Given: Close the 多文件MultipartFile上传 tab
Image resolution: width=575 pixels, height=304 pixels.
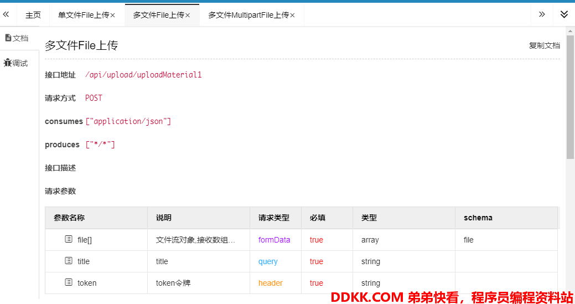Looking at the screenshot, I should [292, 16].
